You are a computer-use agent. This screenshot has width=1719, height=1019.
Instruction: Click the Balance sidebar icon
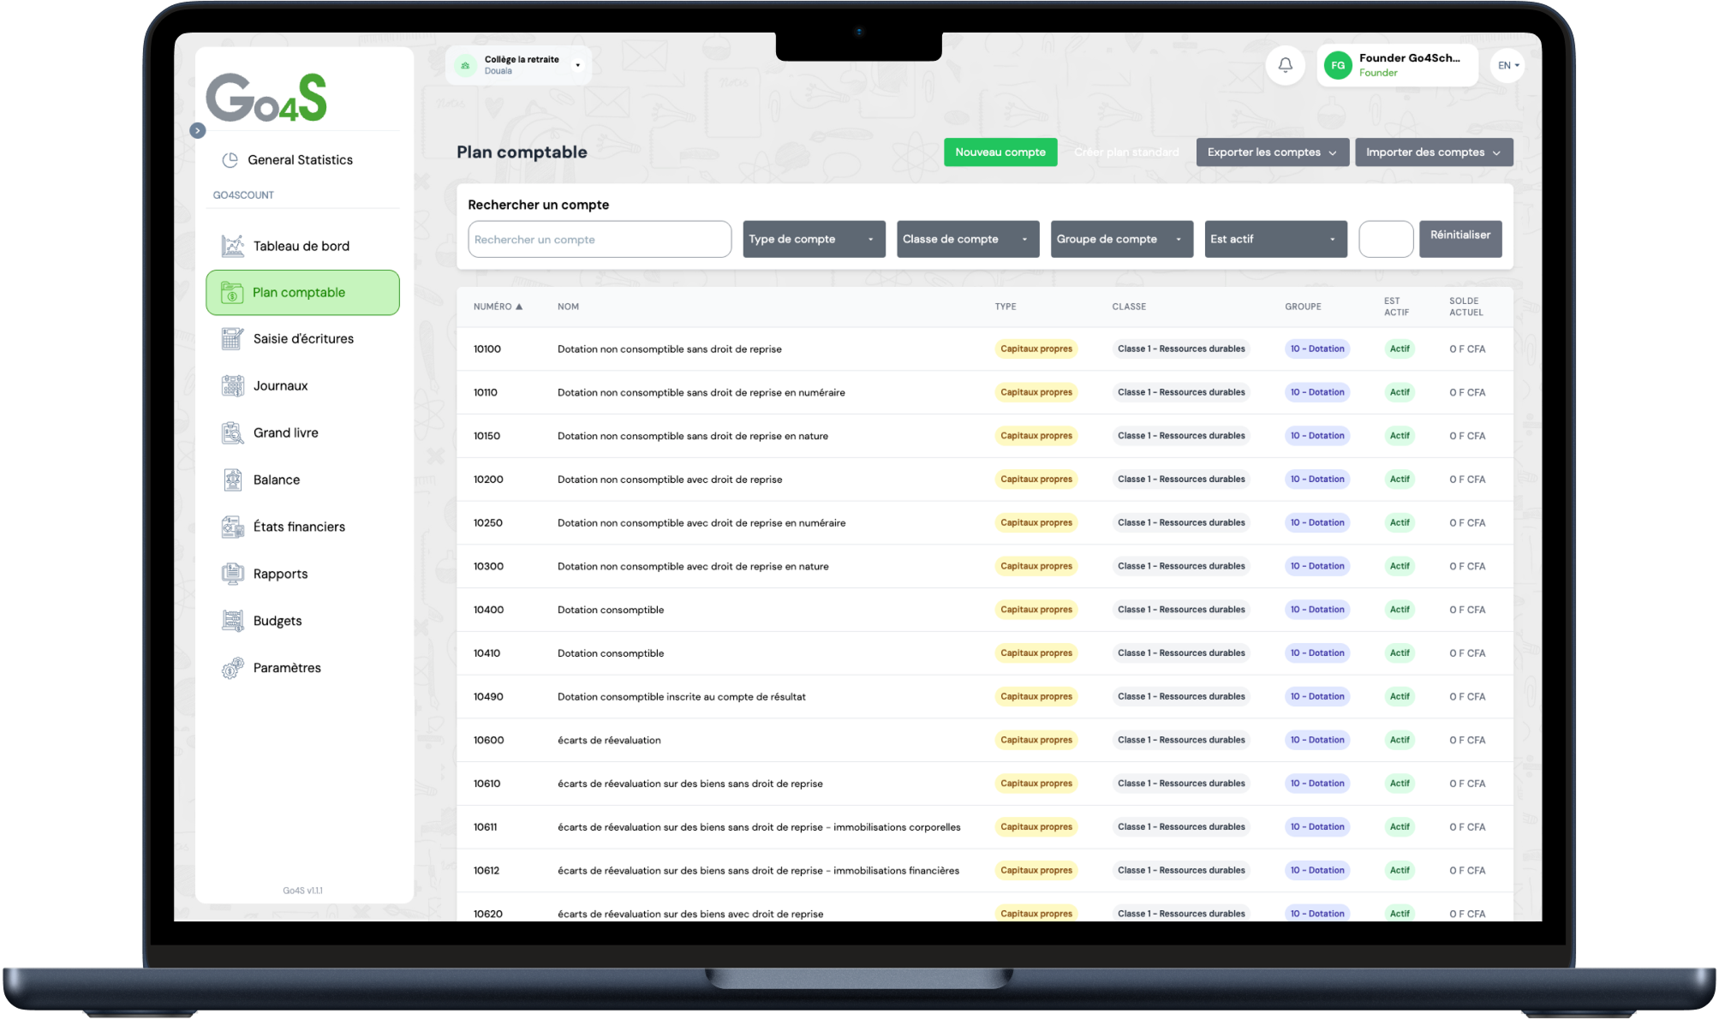[x=232, y=480]
